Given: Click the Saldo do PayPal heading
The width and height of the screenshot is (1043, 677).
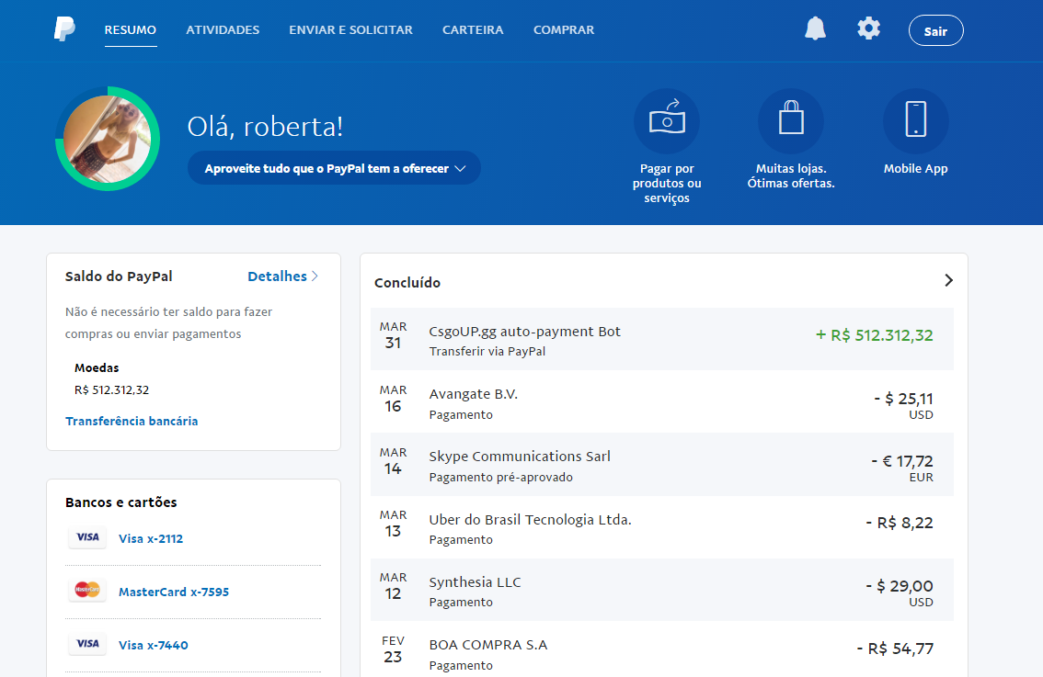Looking at the screenshot, I should 119,276.
